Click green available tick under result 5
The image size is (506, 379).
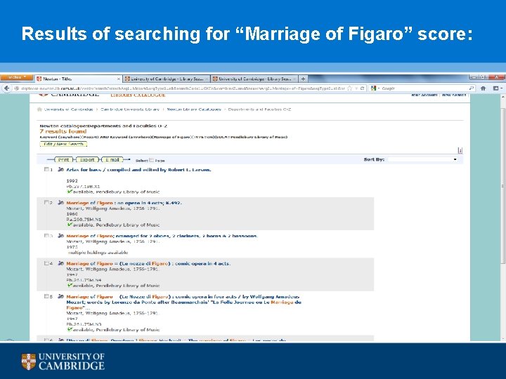pyautogui.click(x=70, y=330)
